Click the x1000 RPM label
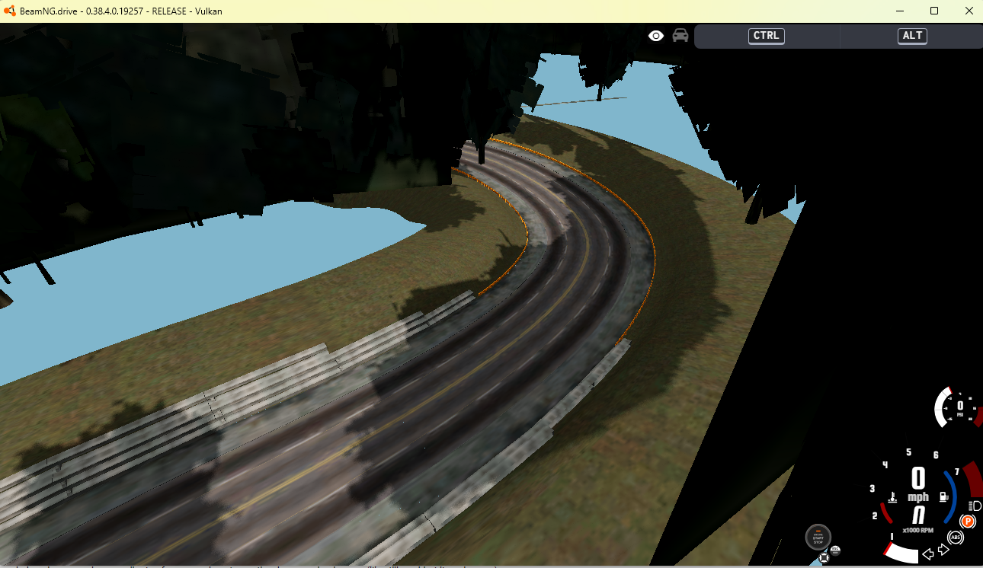 point(918,530)
